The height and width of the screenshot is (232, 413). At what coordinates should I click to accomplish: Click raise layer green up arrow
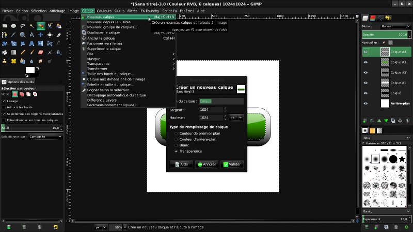(x=379, y=121)
